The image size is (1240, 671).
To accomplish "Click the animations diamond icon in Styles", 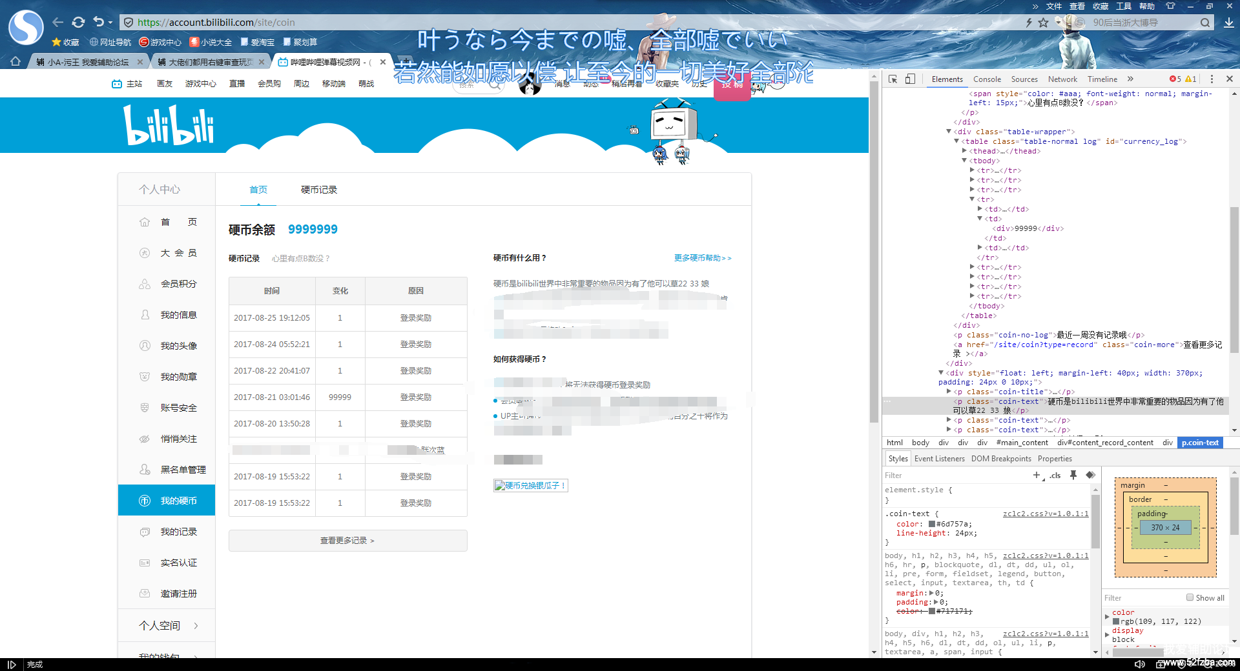I will coord(1090,475).
